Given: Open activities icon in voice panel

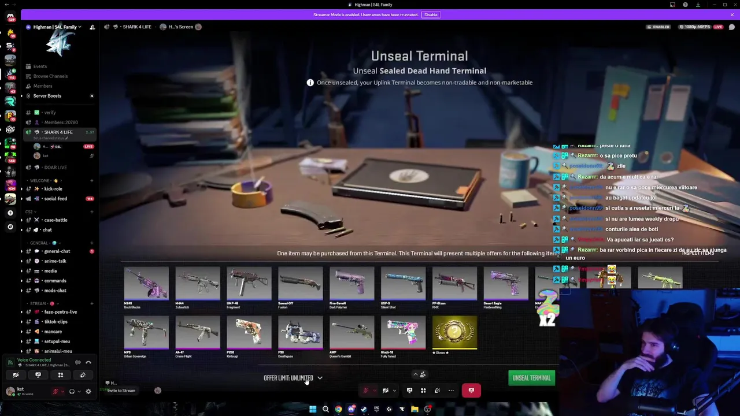Looking at the screenshot, I should pos(61,375).
